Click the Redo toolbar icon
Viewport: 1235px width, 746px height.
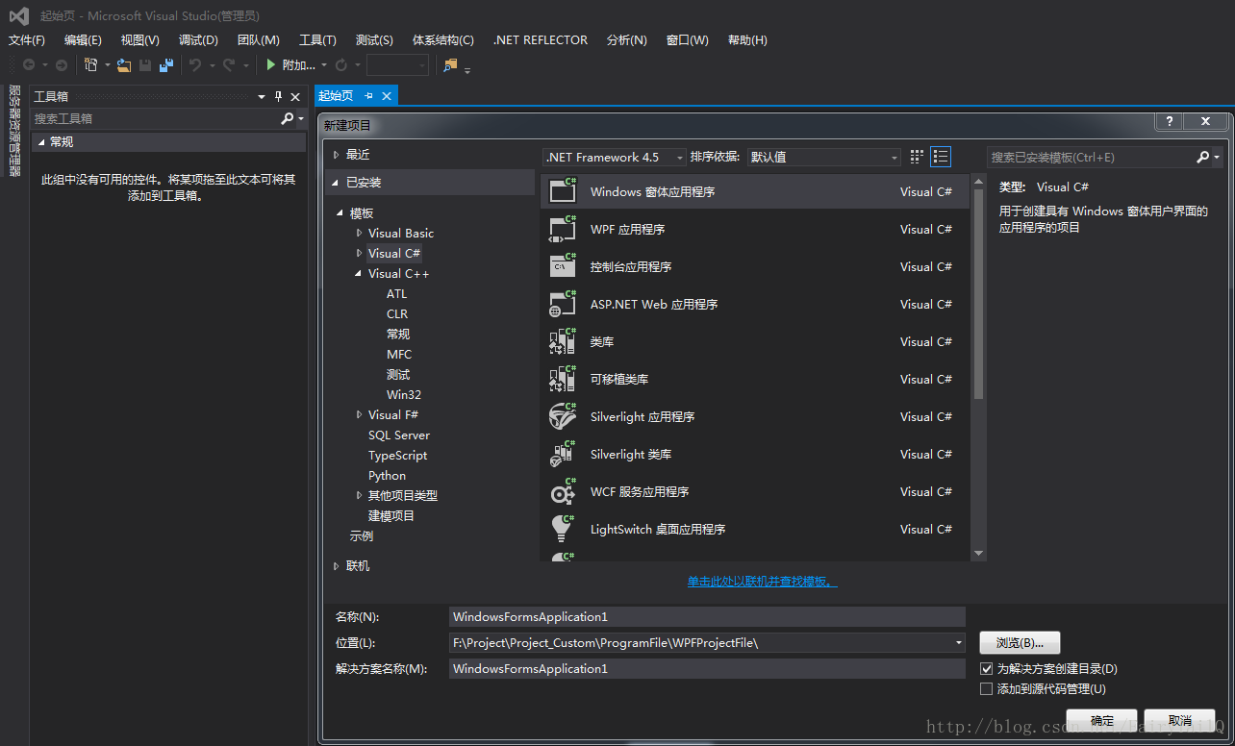(229, 64)
